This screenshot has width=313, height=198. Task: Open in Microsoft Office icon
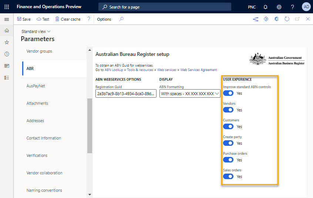pyautogui.click(x=276, y=19)
